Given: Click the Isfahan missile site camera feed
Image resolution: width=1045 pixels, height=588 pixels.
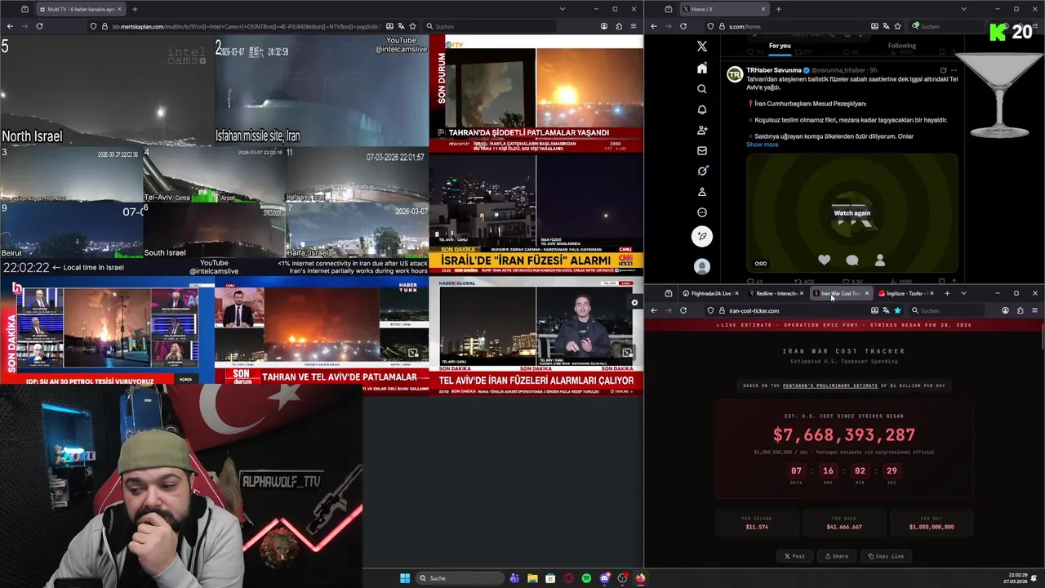Looking at the screenshot, I should pos(322,91).
